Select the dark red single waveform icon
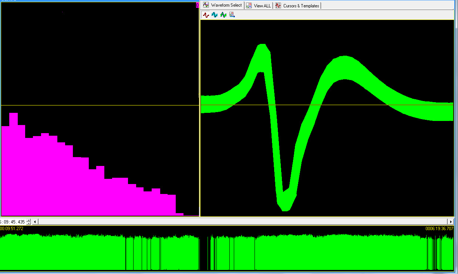This screenshot has width=458, height=274. (206, 15)
